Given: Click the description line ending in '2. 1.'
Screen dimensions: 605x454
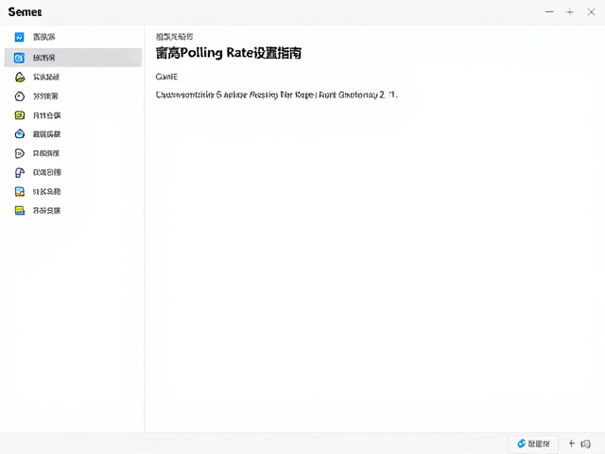Looking at the screenshot, I should tap(276, 95).
